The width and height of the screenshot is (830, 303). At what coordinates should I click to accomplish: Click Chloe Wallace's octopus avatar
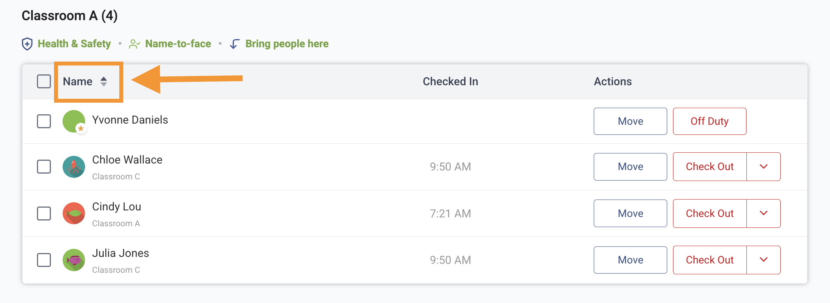(73, 167)
